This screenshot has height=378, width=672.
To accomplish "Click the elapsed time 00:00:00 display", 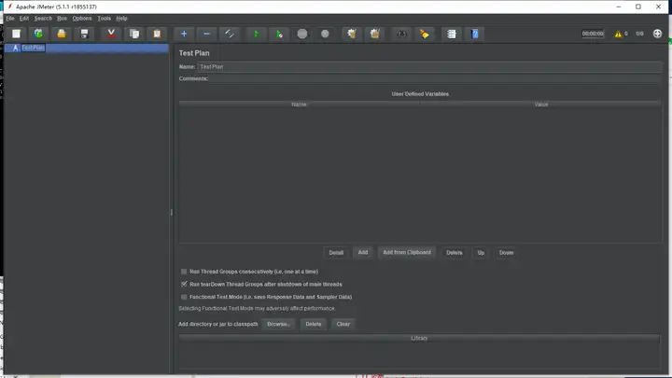I will point(593,34).
